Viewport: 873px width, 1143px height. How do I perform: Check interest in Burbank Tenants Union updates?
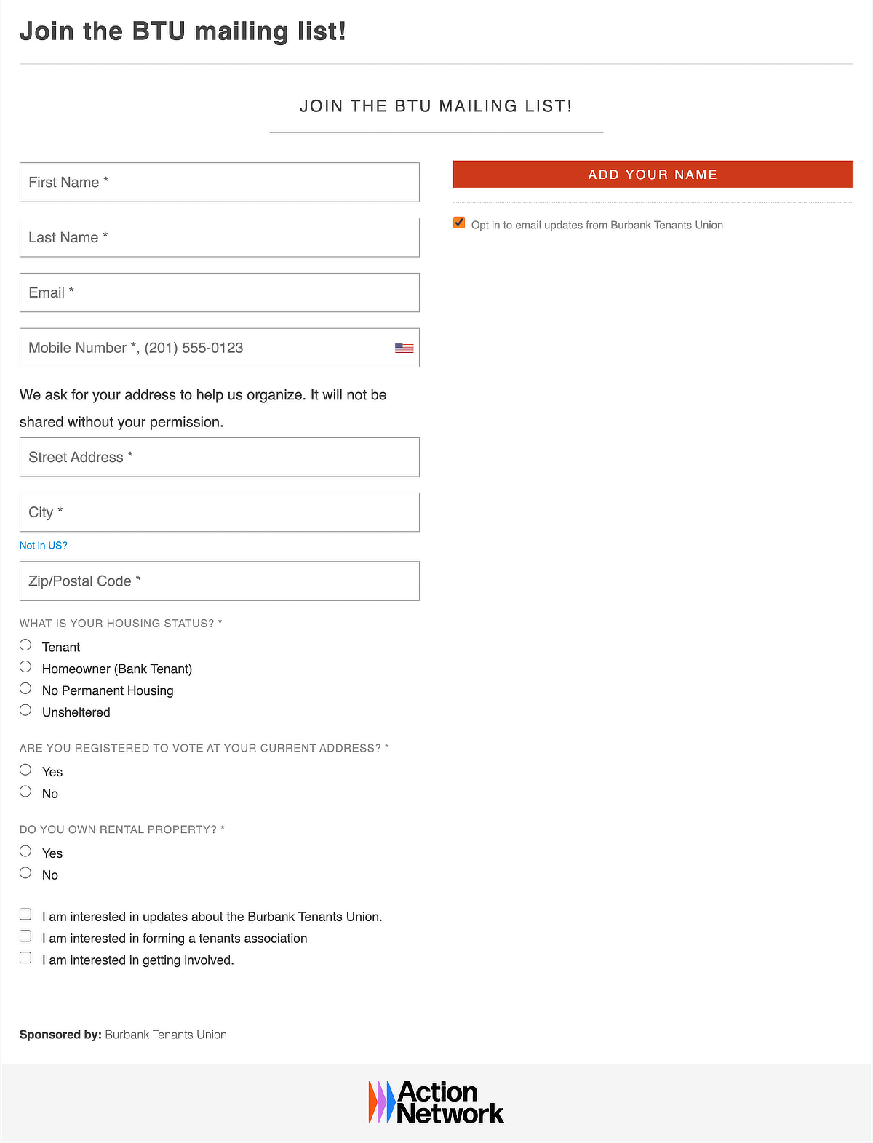click(x=25, y=914)
